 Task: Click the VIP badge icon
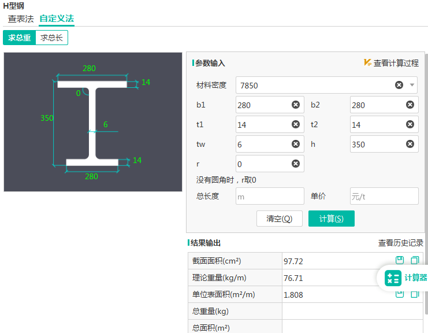pos(367,62)
